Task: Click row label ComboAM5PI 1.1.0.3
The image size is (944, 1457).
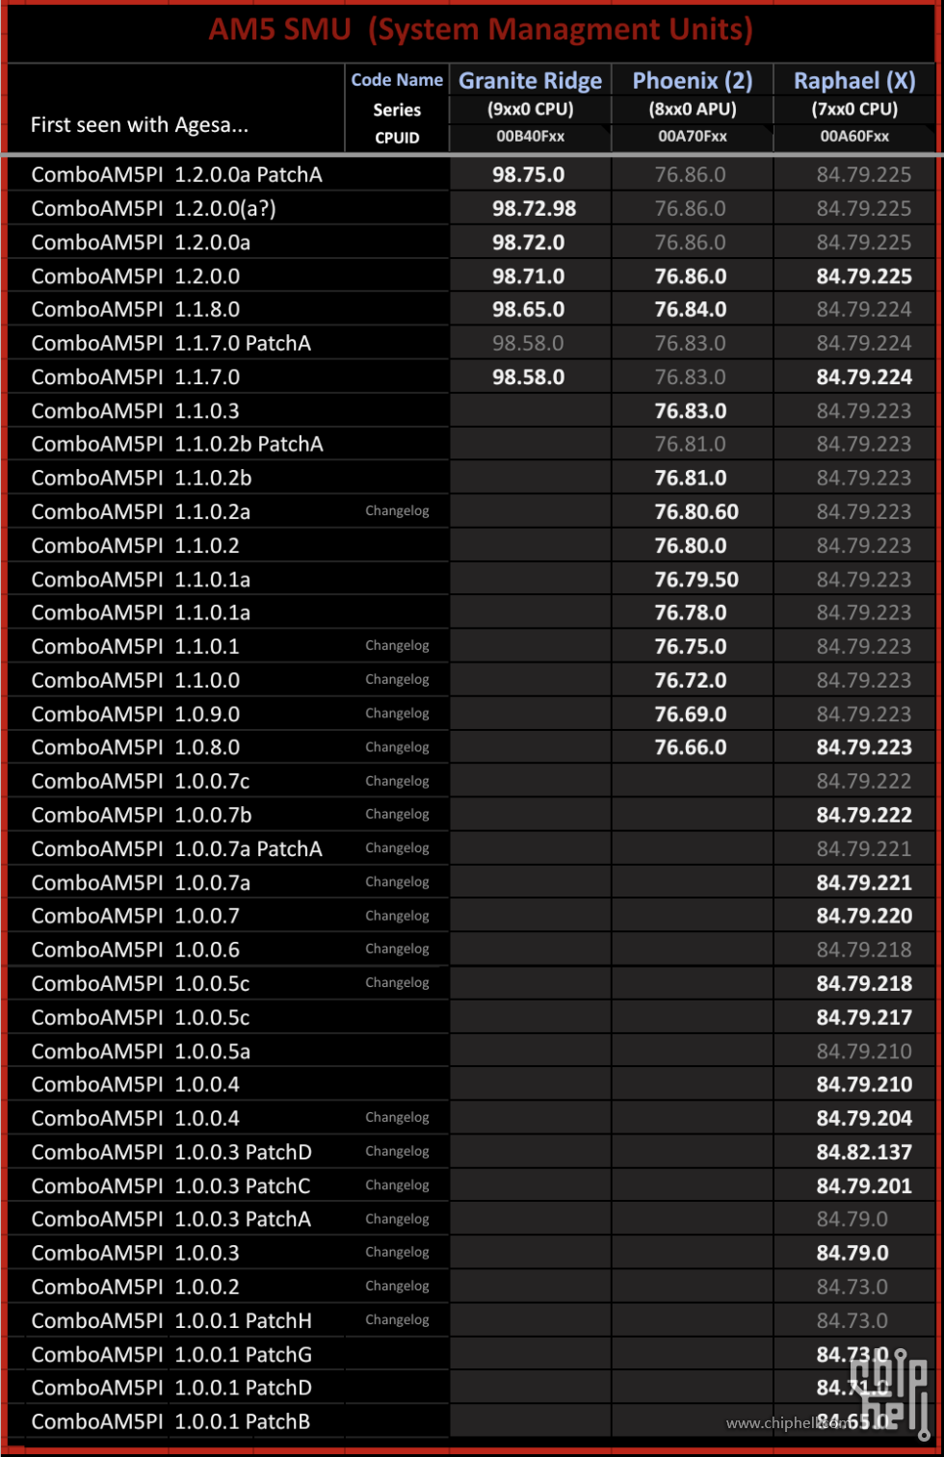Action: (136, 411)
